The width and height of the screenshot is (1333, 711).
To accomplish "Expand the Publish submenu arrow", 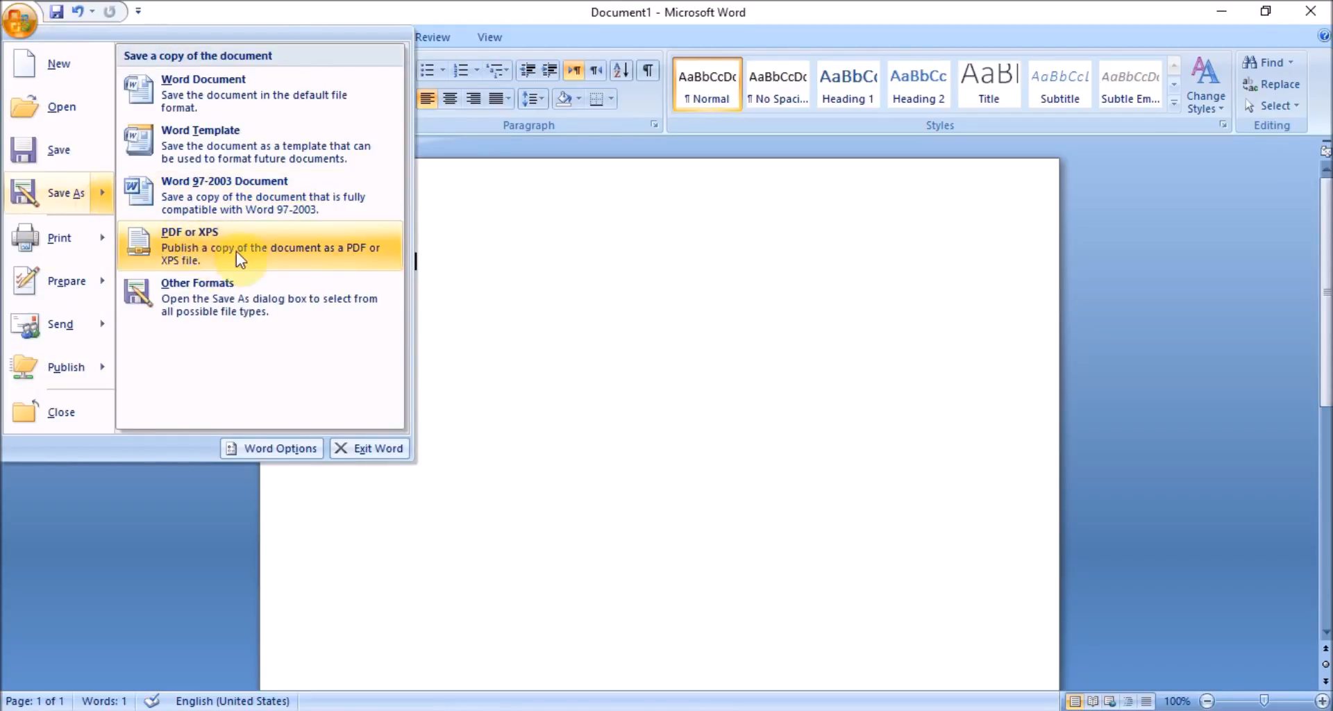I will [102, 367].
